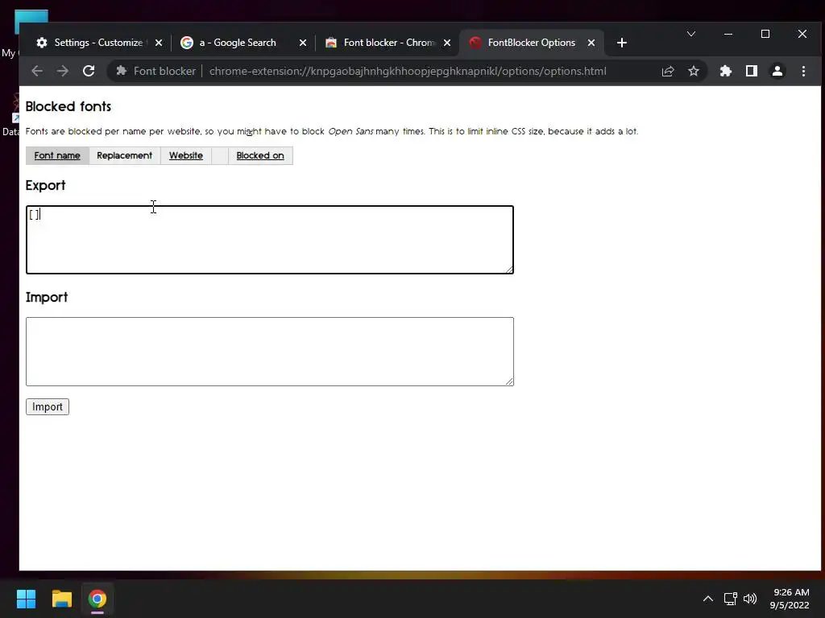Go forward to the next page
The height and width of the screenshot is (618, 825).
(x=63, y=71)
